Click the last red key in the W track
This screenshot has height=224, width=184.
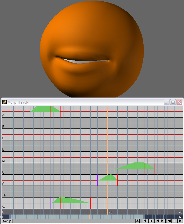point(91,203)
